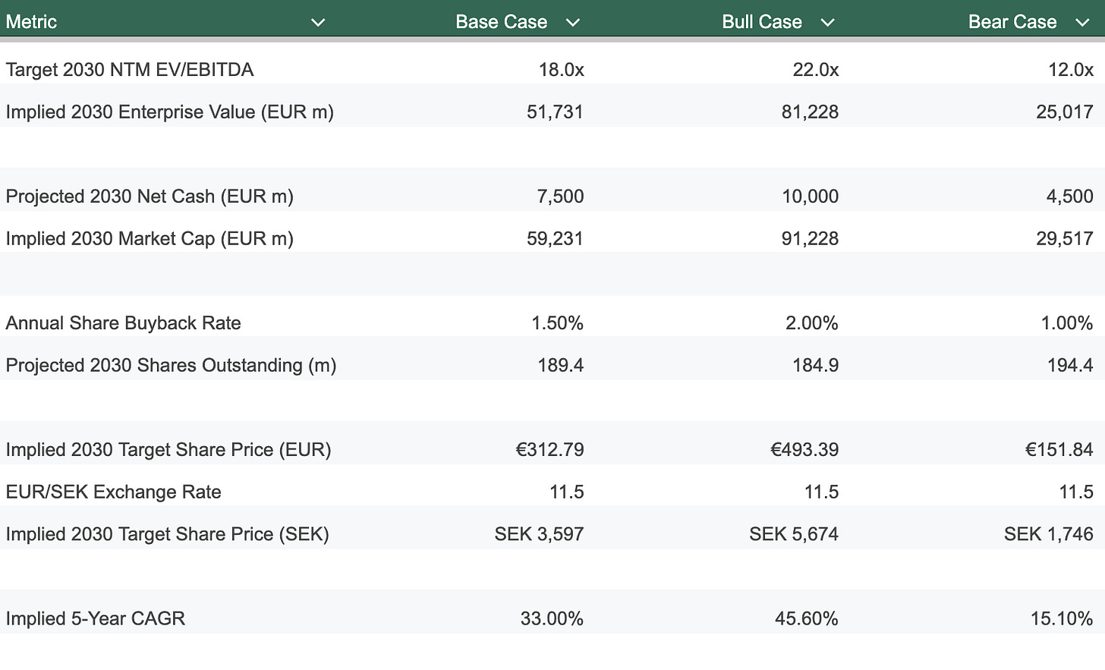Select Bear Case market cap 29,517

(1064, 239)
